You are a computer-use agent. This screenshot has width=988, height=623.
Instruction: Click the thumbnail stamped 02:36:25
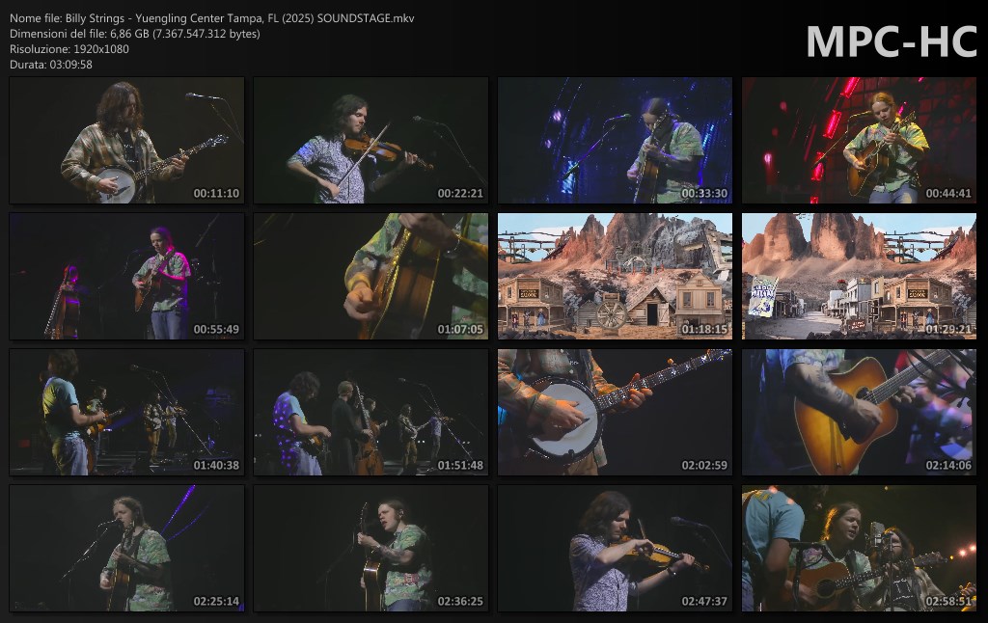click(370, 549)
